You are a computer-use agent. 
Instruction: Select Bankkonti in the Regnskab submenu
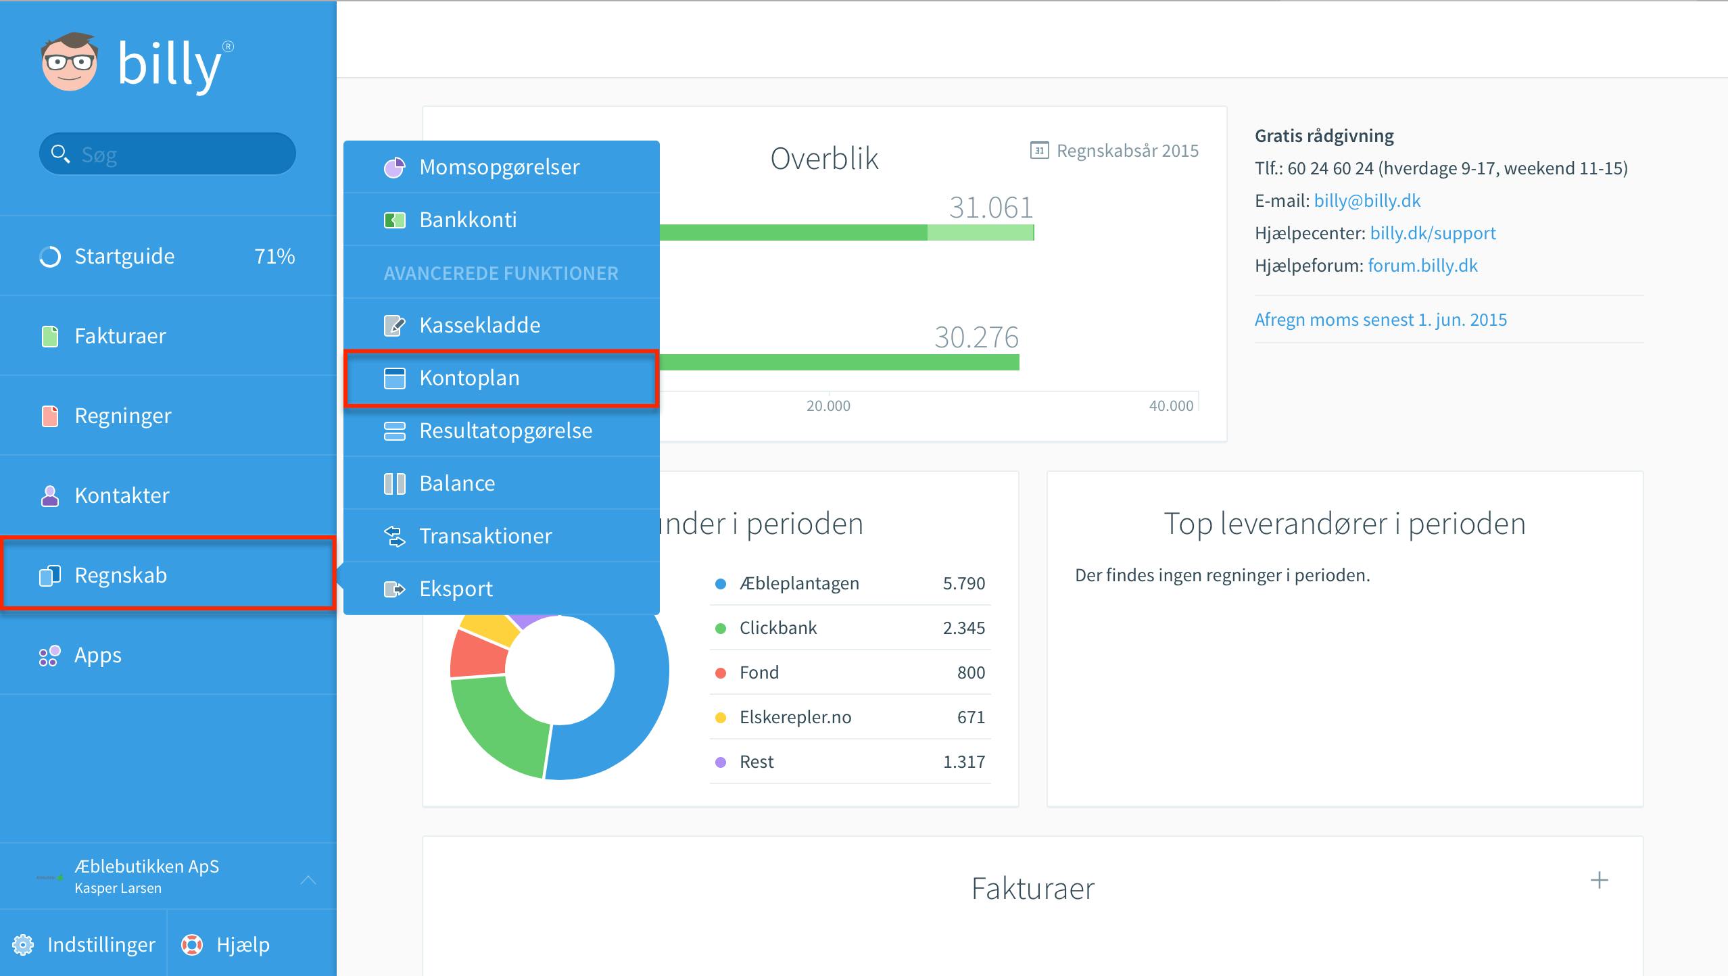[502, 220]
